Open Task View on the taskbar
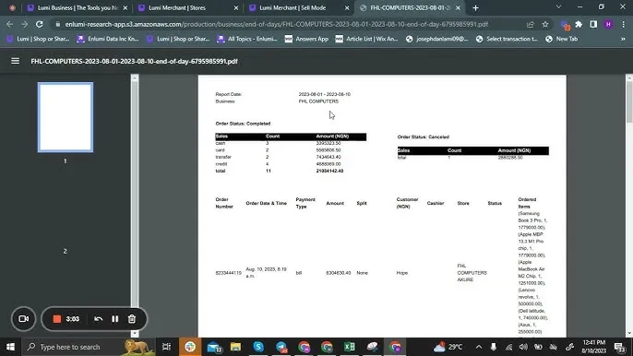Image resolution: width=633 pixels, height=356 pixels. [166, 347]
